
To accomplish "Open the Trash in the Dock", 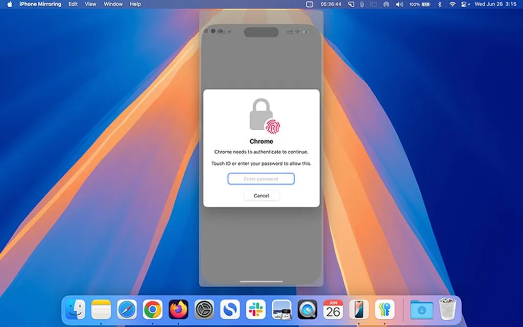I will tap(447, 310).
